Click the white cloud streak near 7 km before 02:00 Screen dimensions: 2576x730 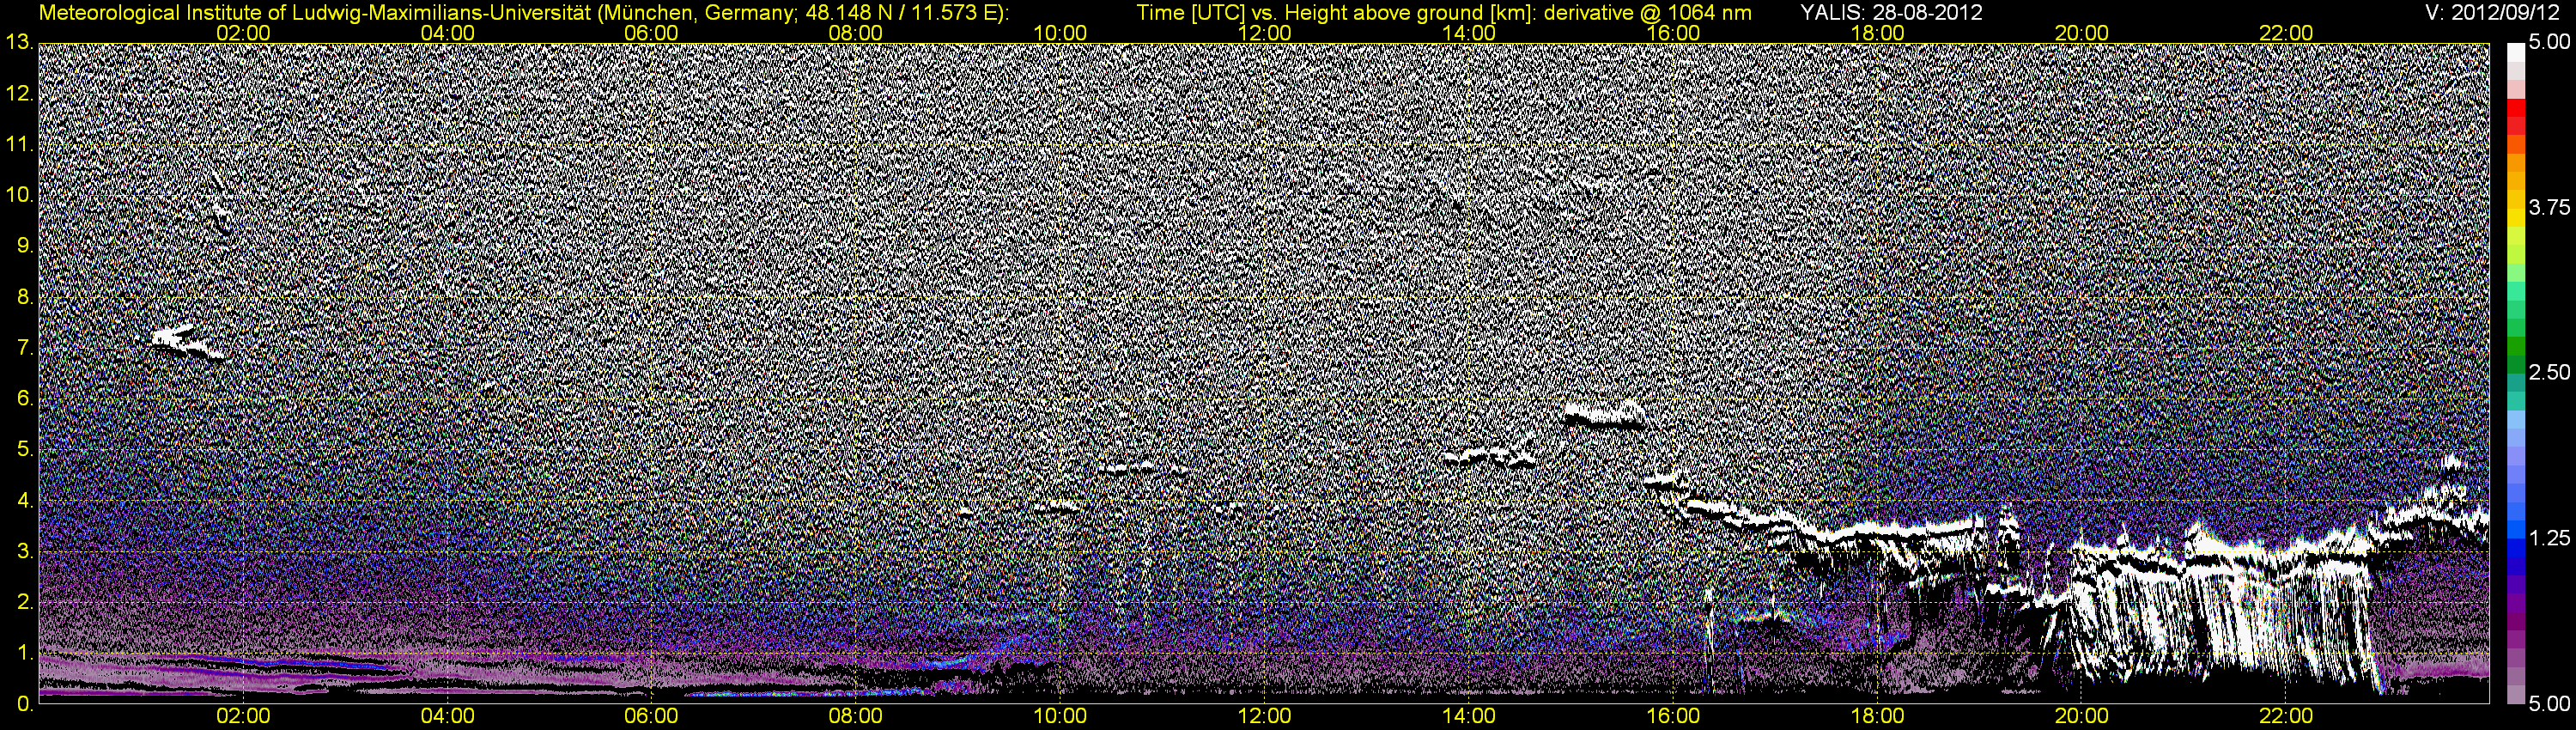[187, 342]
